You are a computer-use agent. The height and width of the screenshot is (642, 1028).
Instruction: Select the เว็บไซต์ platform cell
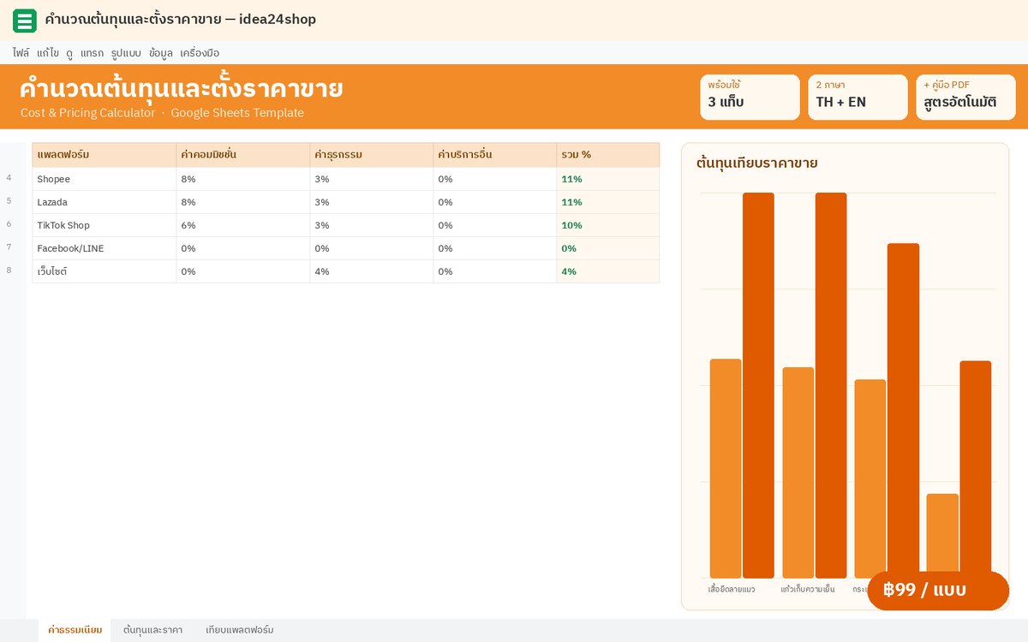(105, 271)
